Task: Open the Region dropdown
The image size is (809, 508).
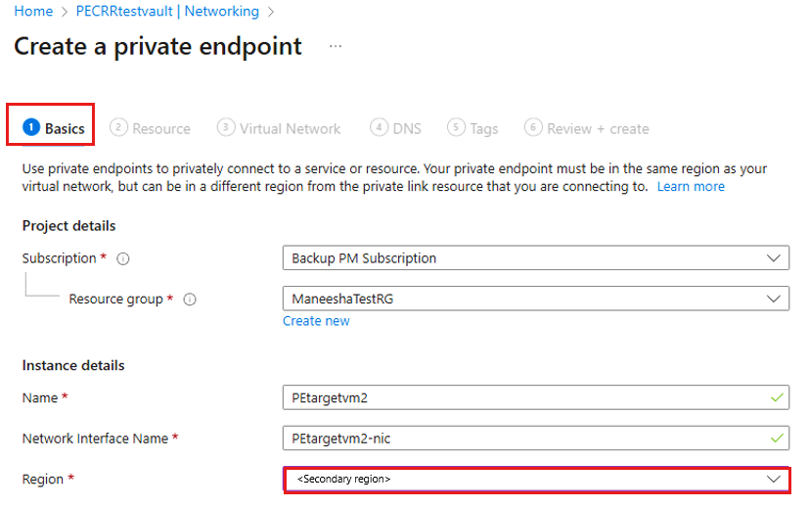Action: pos(535,480)
